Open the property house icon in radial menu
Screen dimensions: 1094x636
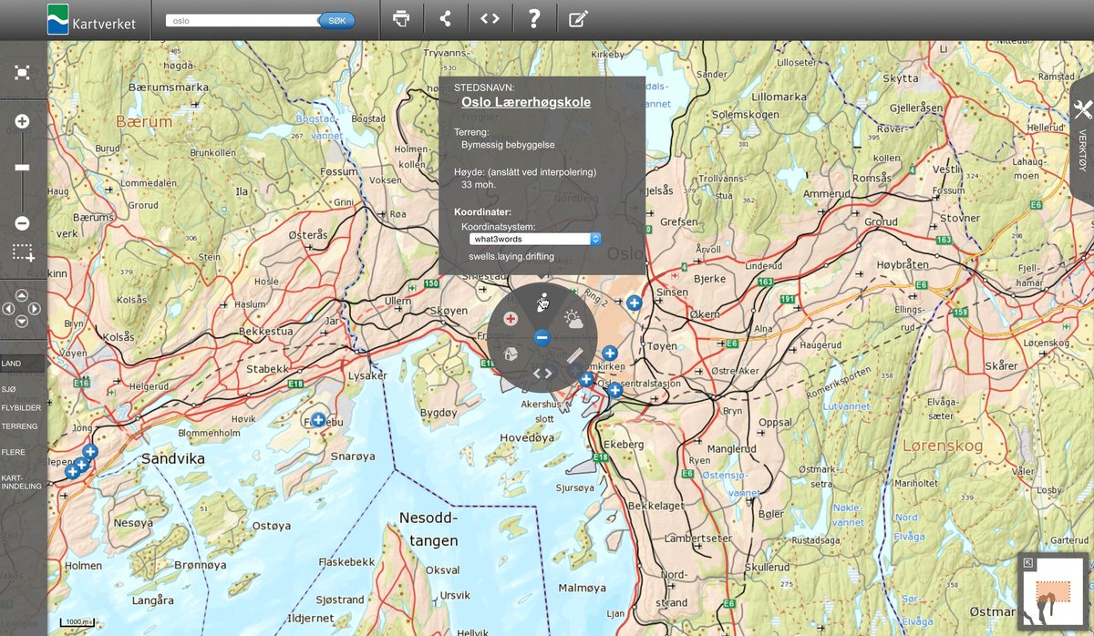[x=511, y=354]
